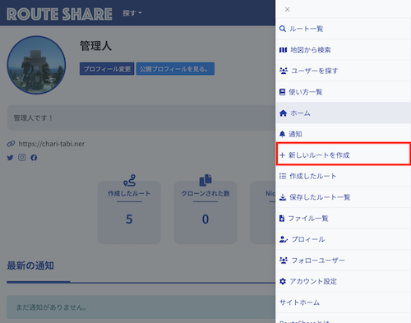Click the book icon for 使い方一覧
This screenshot has width=411, height=323.
coord(282,92)
